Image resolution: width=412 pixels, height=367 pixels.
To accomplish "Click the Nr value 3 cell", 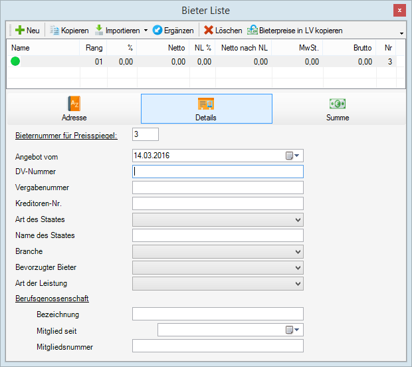I will tap(386, 62).
